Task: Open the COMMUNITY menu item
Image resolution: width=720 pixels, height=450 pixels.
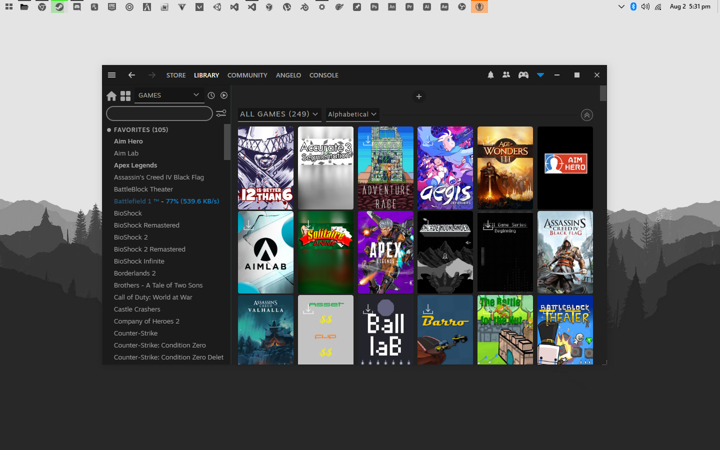Action: click(247, 75)
